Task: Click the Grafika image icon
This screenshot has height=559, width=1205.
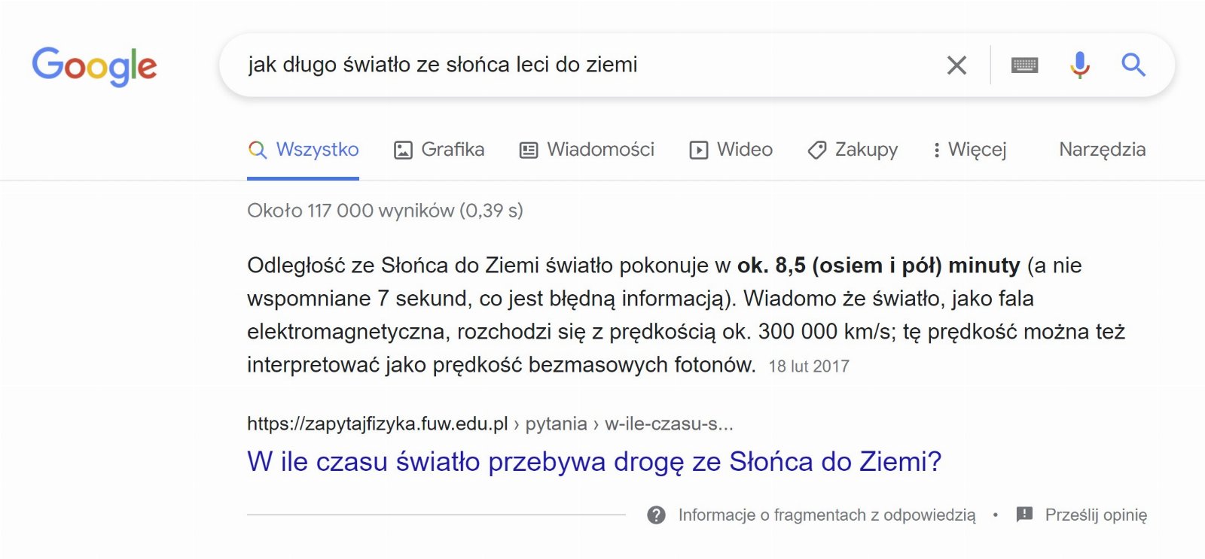Action: tap(403, 150)
